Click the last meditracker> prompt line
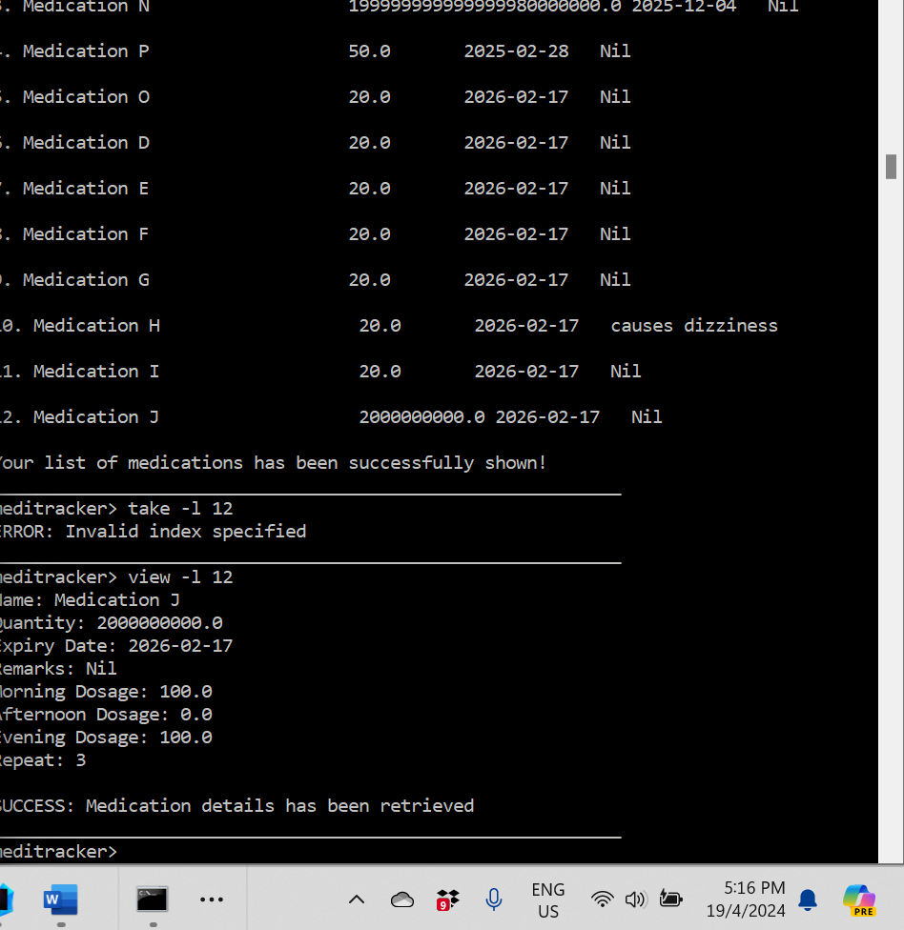 coord(58,852)
